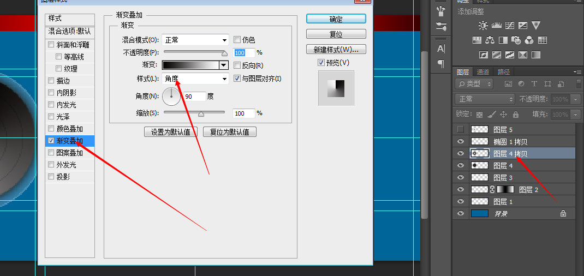Hide the 背景 layer eye
This screenshot has width=584, height=276.
click(x=461, y=213)
